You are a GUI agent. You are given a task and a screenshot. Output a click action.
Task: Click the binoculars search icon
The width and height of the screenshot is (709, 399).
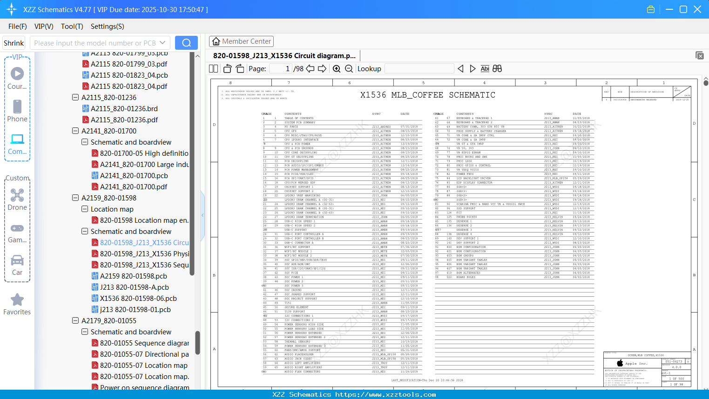[497, 68]
